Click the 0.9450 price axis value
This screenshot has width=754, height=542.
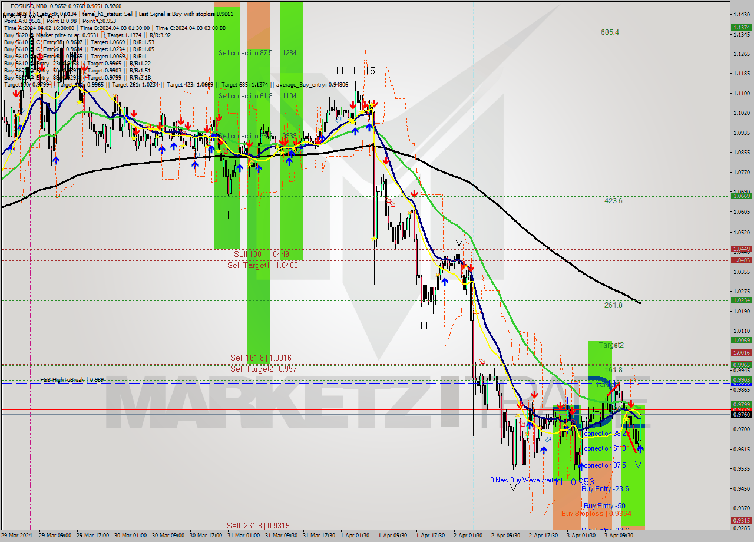pyautogui.click(x=741, y=489)
